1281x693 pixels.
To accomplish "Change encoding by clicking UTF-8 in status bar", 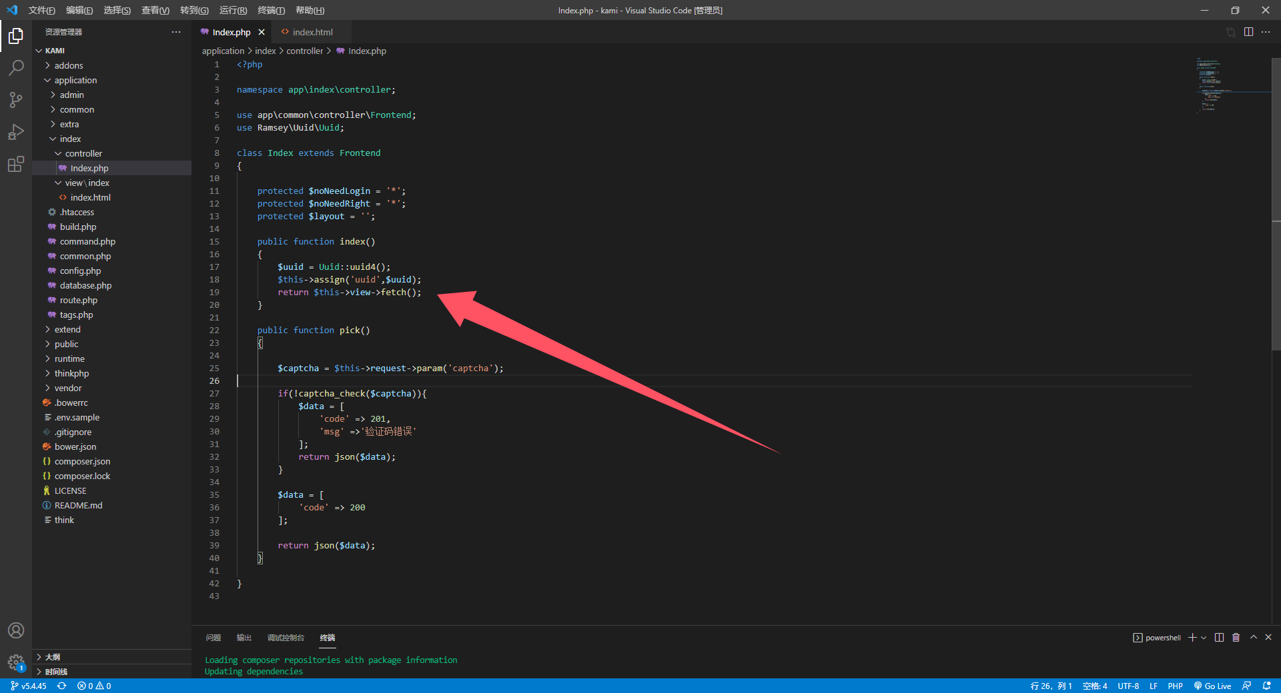I will coord(1128,686).
